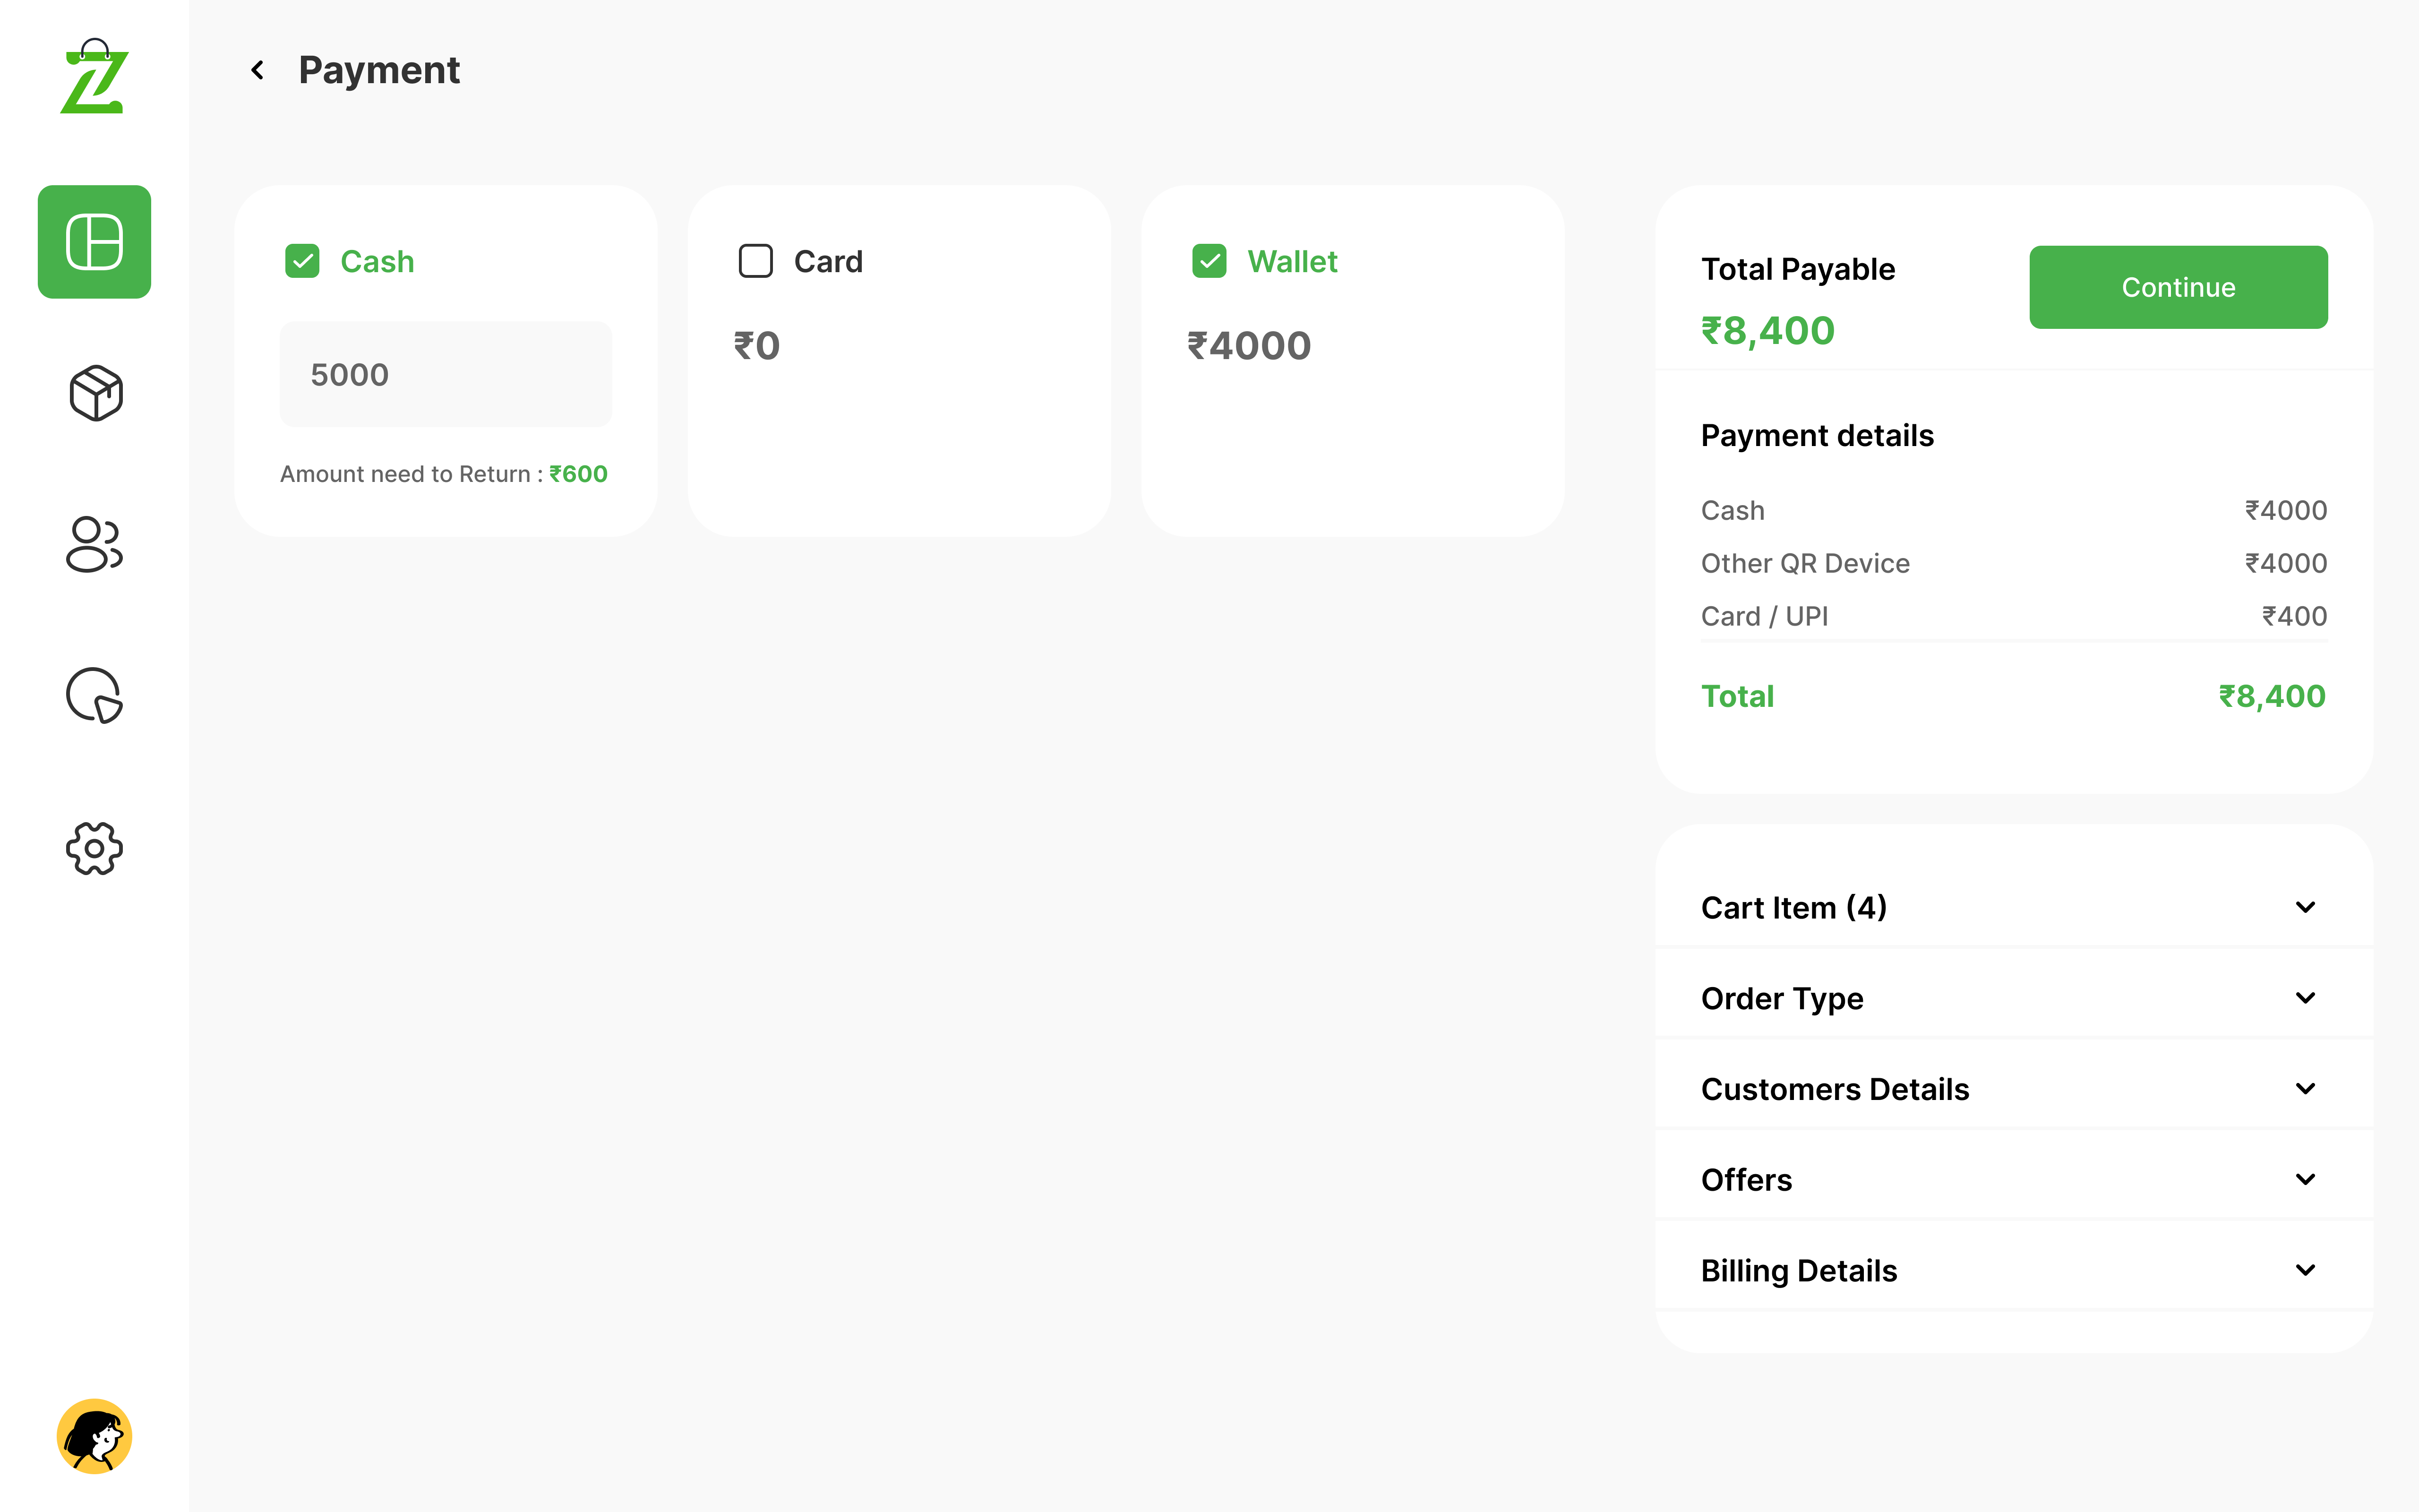Click the green Z shopping bag logo
This screenshot has width=2419, height=1512.
point(94,78)
